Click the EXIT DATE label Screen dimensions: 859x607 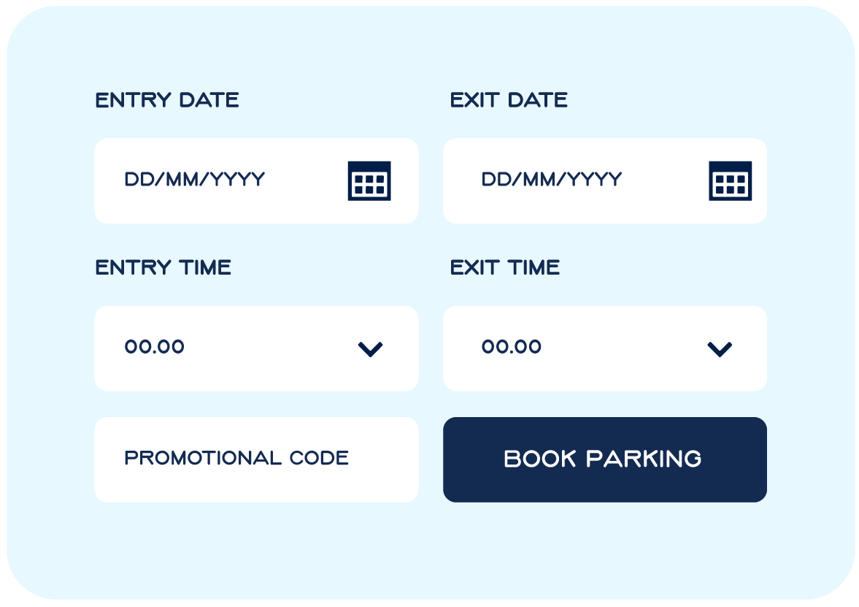[509, 100]
